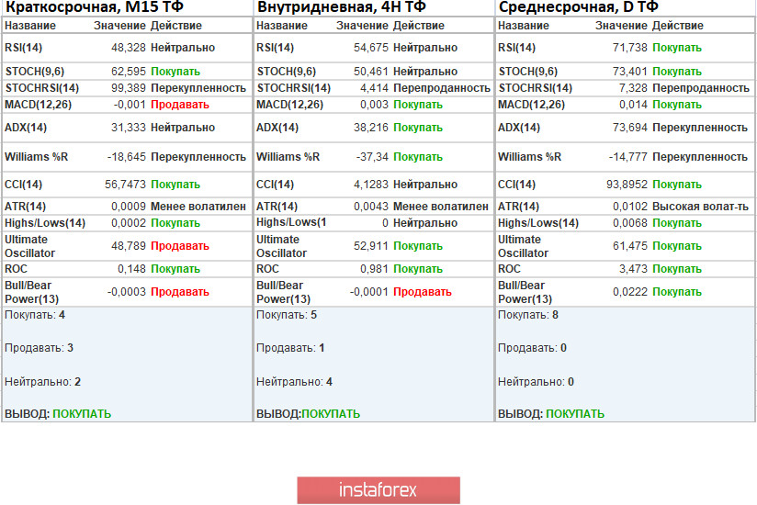This screenshot has width=757, height=505.
Task: Click the Покупать: 8 count in the D summary
Action: (x=527, y=315)
